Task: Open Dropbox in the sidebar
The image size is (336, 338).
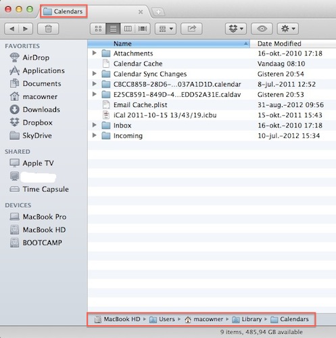Action: click(x=31, y=123)
